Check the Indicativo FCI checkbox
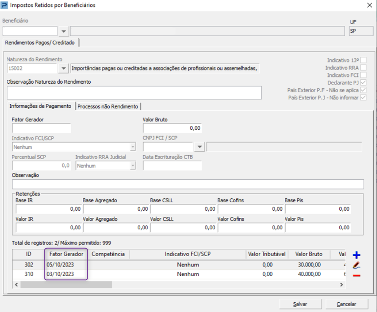Viewport: 377px width, 312px height. 363,75
